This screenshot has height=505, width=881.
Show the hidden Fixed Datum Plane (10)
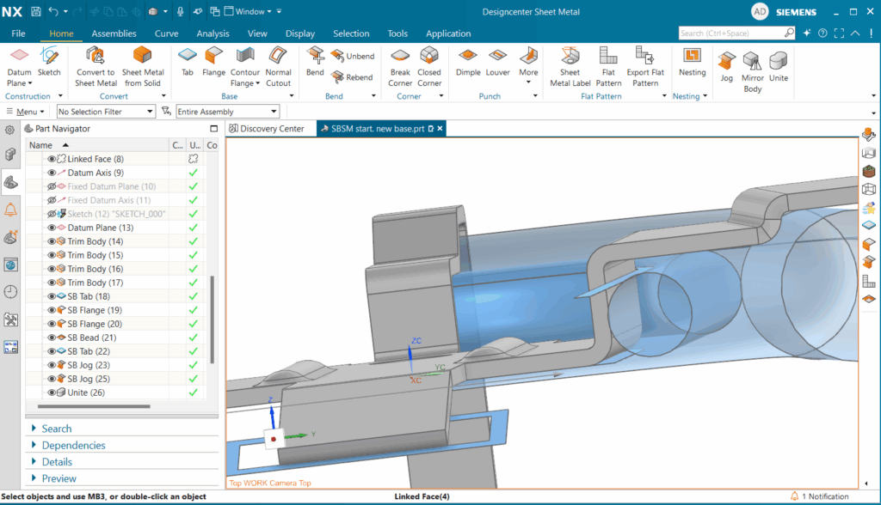pos(52,186)
